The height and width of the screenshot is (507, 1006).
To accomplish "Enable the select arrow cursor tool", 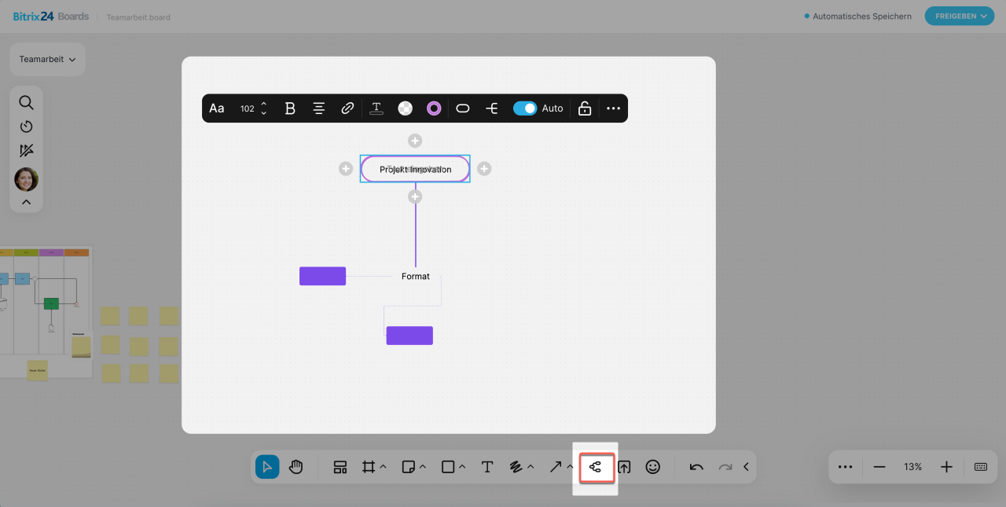I will coord(267,467).
